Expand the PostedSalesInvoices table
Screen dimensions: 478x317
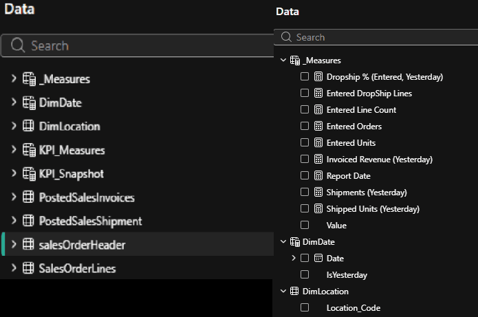(x=14, y=197)
